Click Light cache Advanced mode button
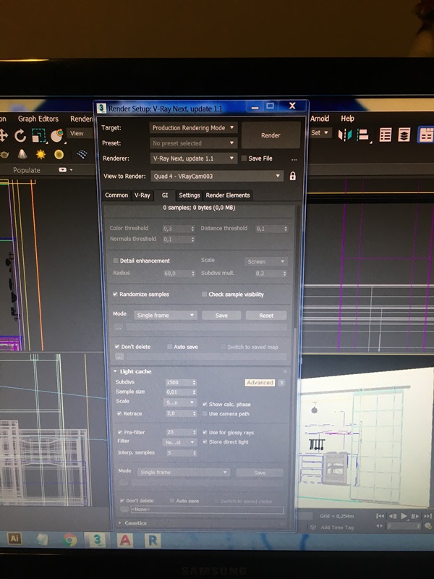434x579 pixels. pyautogui.click(x=260, y=383)
